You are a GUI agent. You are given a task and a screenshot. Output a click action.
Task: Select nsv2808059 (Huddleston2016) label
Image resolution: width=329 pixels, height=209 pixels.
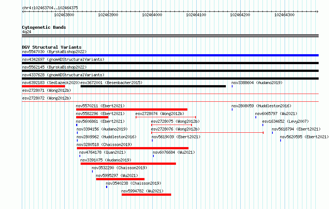click(261, 106)
